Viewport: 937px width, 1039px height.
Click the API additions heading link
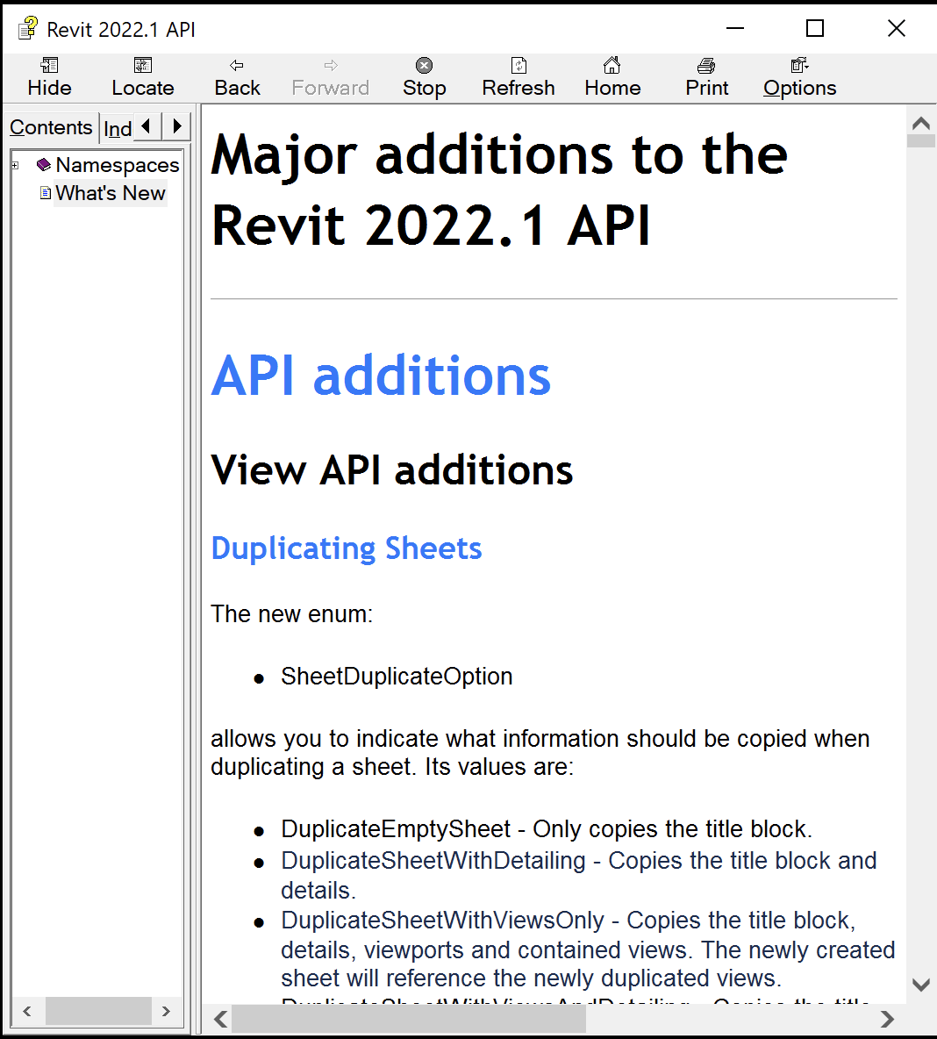pyautogui.click(x=381, y=376)
